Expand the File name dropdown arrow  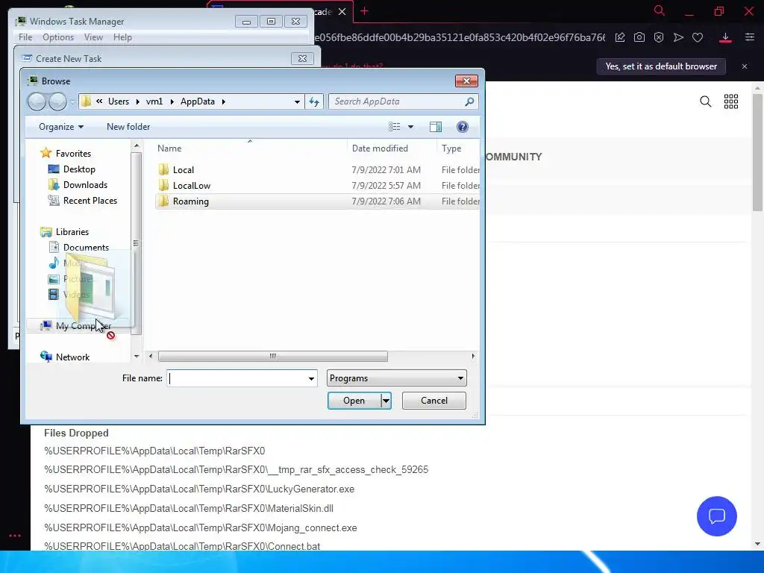click(311, 378)
